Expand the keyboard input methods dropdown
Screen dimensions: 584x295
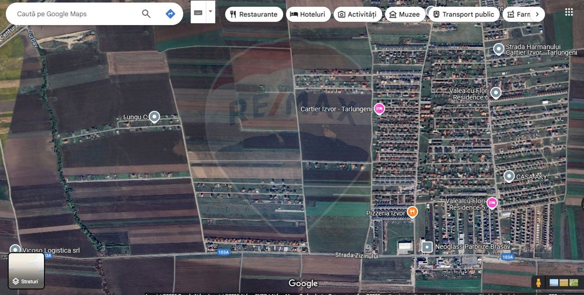coord(210,12)
